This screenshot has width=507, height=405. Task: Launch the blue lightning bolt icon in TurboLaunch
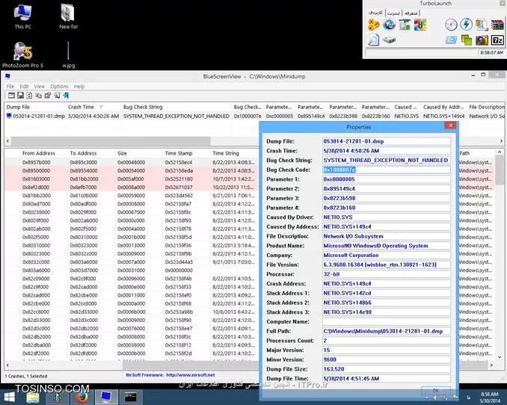click(466, 25)
